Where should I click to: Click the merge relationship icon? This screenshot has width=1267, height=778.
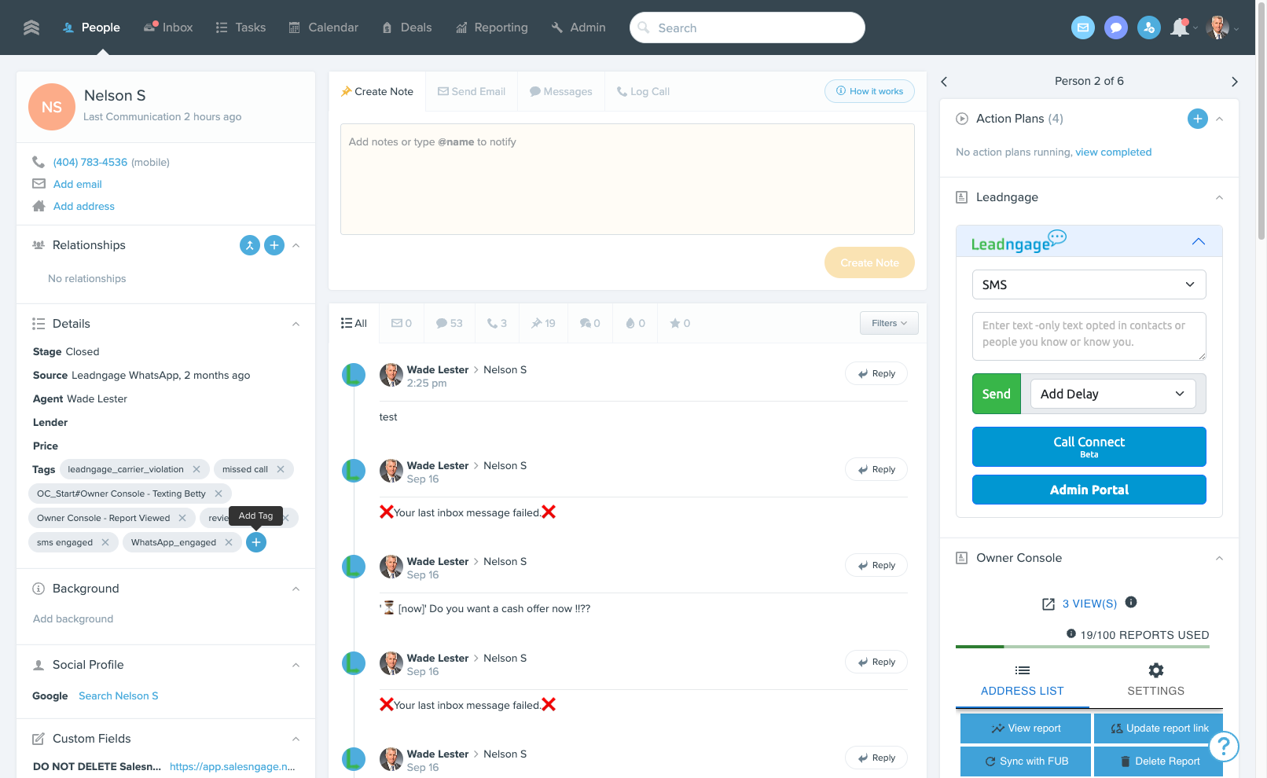coord(250,245)
